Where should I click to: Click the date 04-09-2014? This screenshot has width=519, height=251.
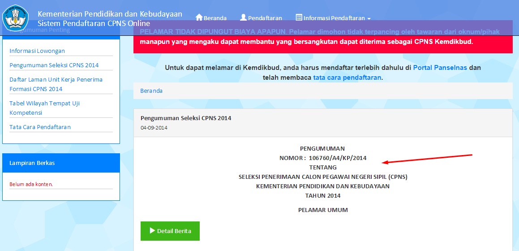[154, 128]
